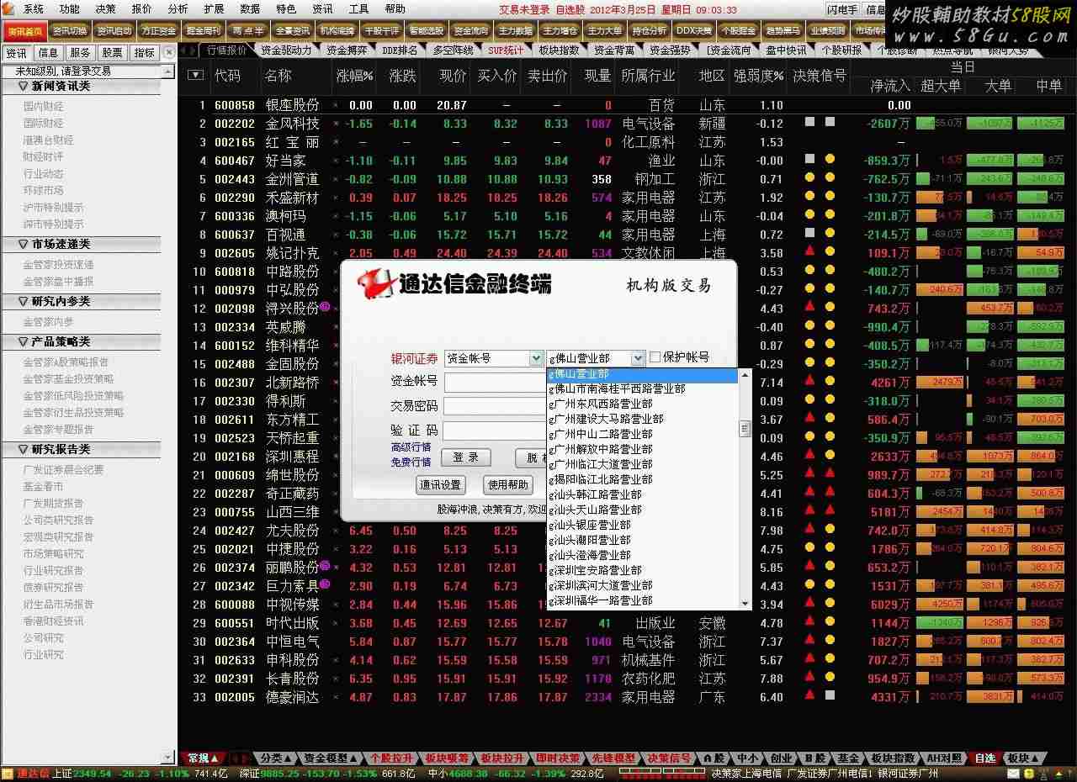Click the 交易密码 input field
The image size is (1077, 782).
coord(494,407)
